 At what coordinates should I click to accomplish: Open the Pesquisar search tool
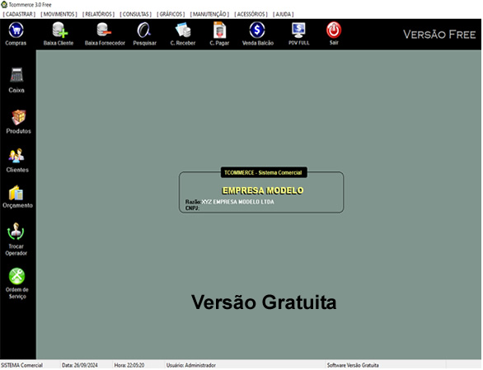tap(144, 30)
